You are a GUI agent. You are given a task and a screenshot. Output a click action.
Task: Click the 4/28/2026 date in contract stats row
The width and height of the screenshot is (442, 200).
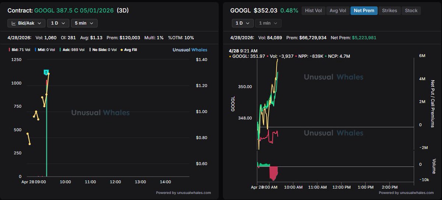tap(19, 37)
